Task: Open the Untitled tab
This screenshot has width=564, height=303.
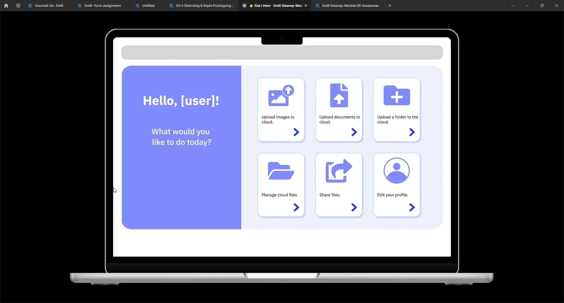Action: tap(148, 5)
